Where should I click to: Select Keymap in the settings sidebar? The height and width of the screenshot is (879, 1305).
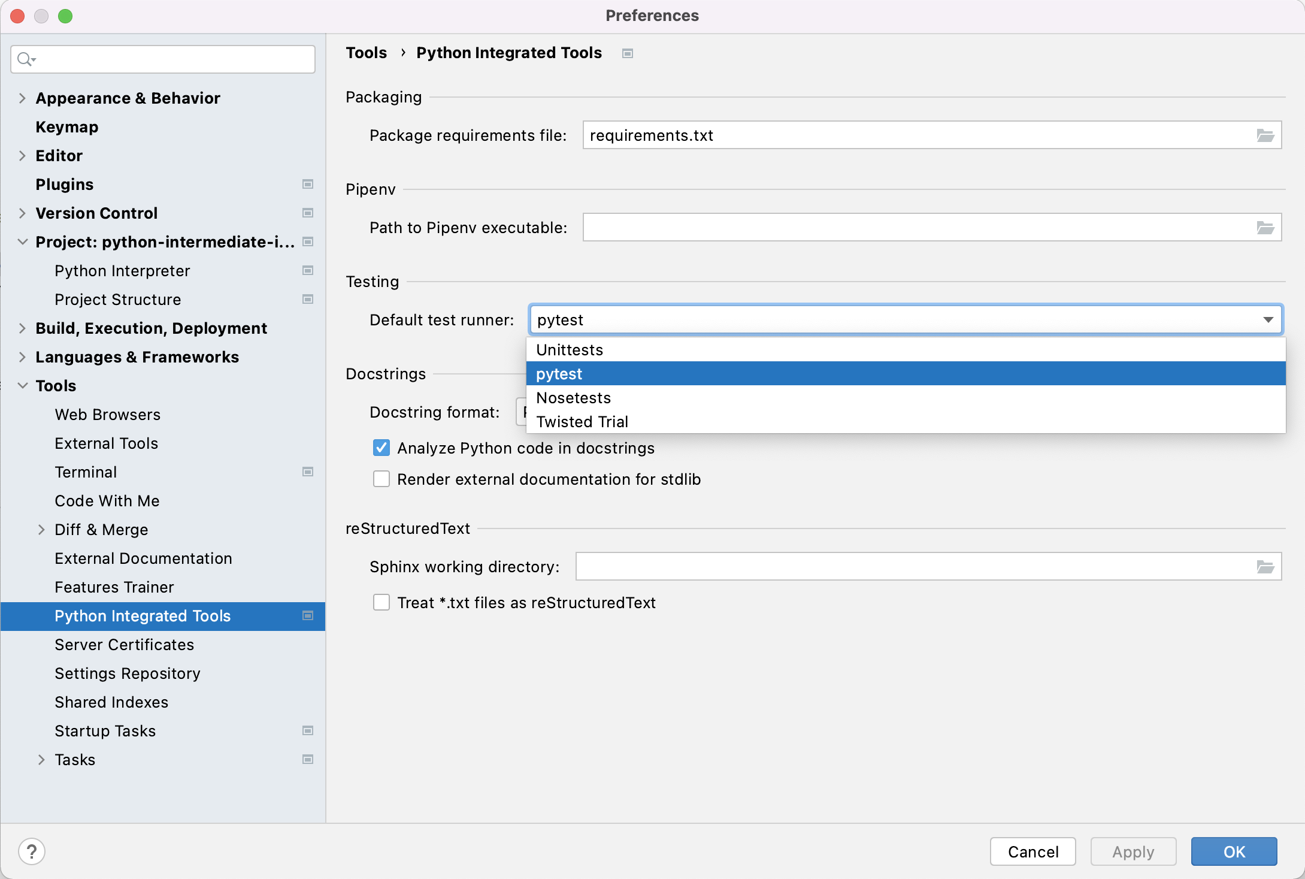[66, 126]
